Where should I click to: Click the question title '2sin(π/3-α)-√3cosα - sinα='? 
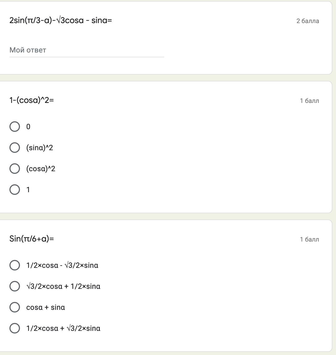coord(61,20)
